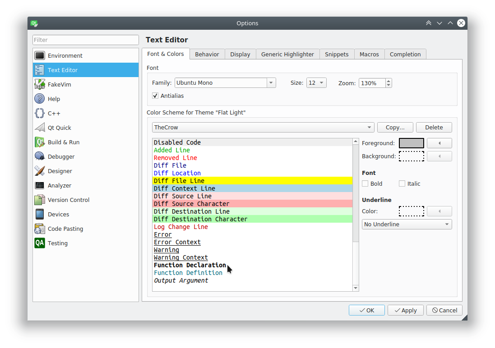
Task: Select the C++ braces icon
Action: pyautogui.click(x=40, y=113)
